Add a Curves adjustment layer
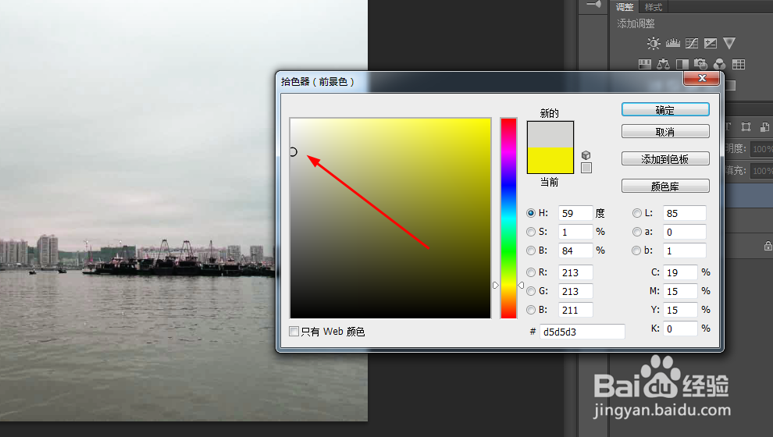The height and width of the screenshot is (437, 773). (692, 44)
